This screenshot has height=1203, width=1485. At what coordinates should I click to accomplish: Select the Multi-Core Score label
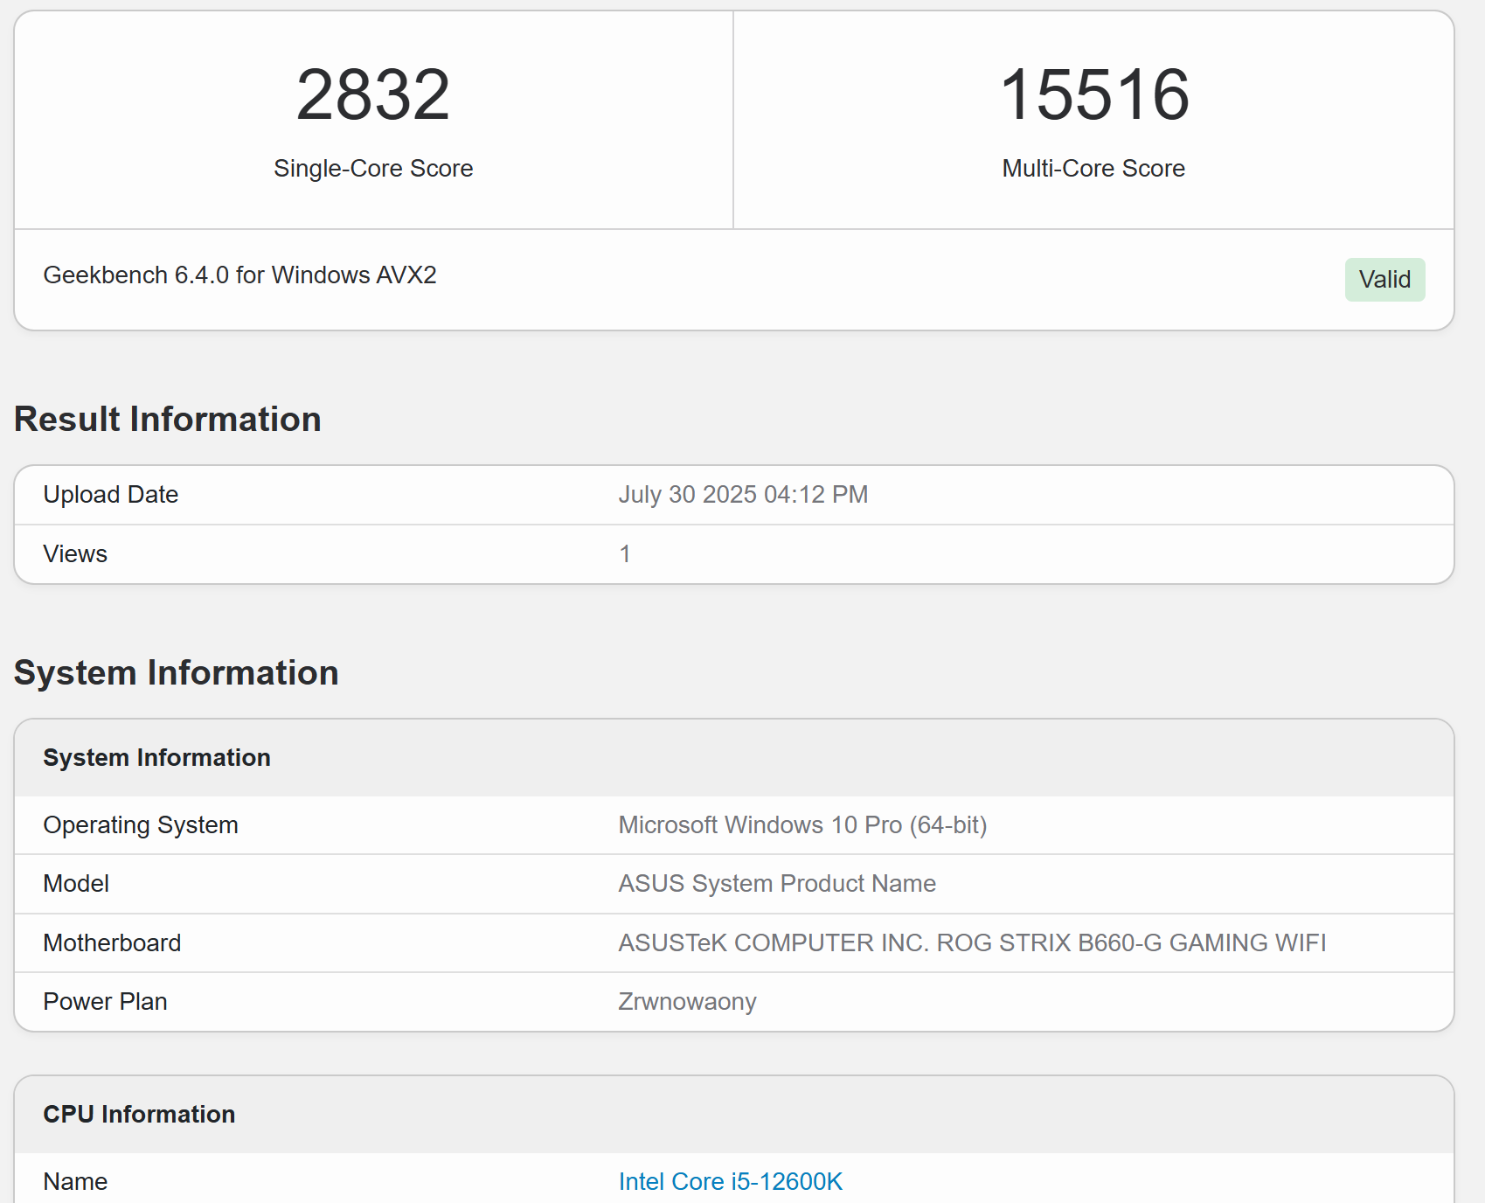coord(1093,168)
